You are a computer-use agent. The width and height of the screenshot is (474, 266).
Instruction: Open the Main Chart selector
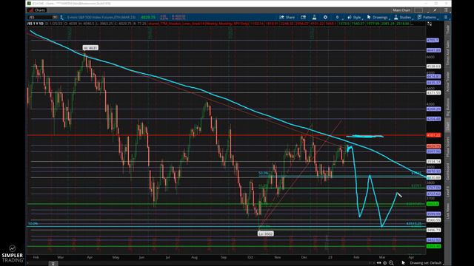pyautogui.click(x=401, y=10)
